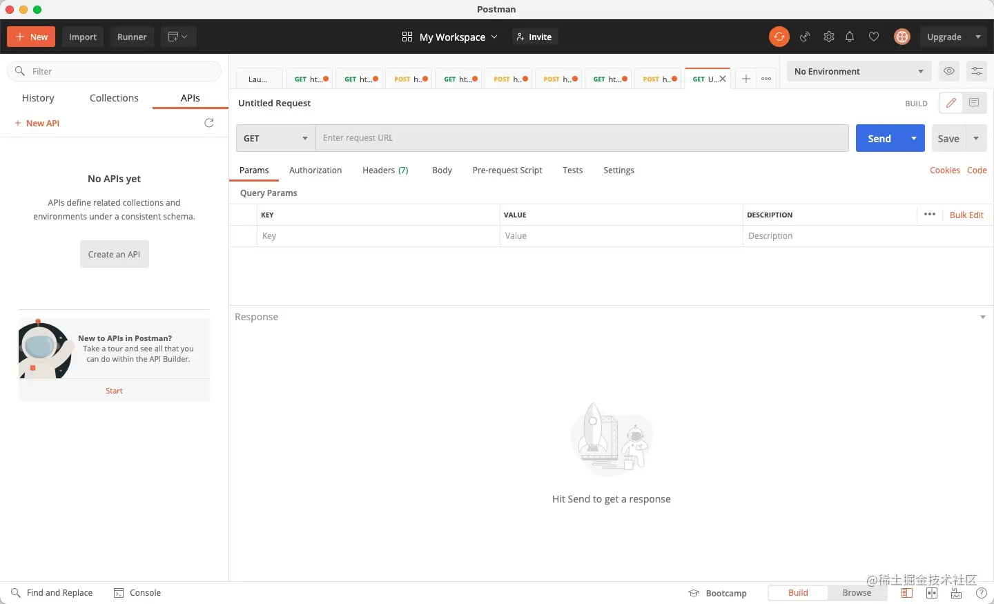Select the APIs sidebar tab
The width and height of the screenshot is (994, 604).
[x=191, y=98]
